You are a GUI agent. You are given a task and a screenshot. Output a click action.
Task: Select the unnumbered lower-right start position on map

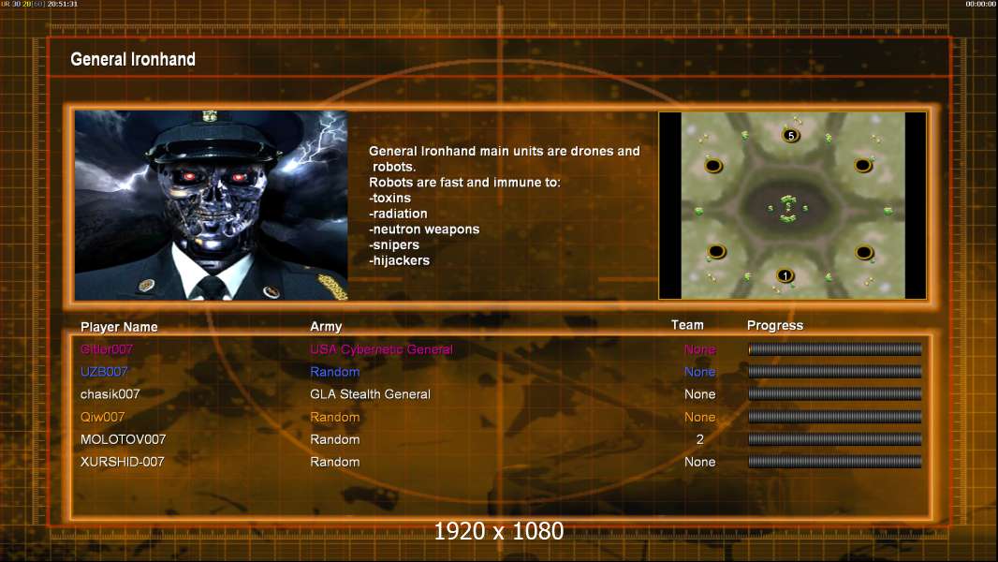(864, 252)
